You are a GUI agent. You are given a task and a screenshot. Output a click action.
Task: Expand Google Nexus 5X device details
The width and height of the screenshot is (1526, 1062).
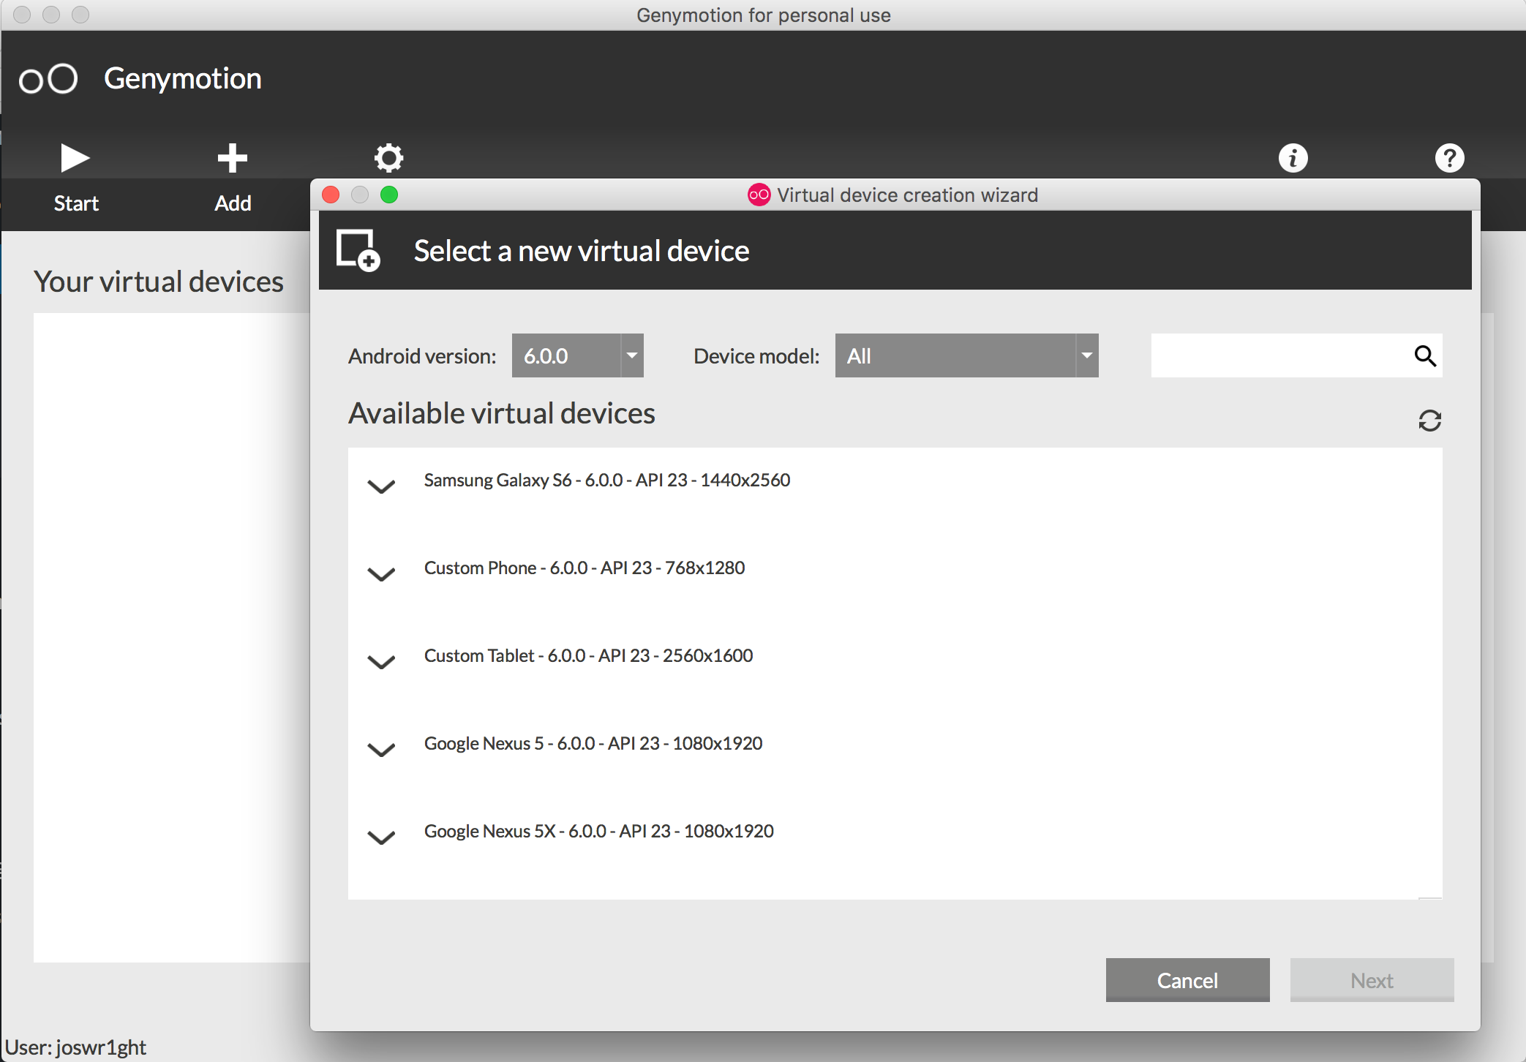click(x=381, y=837)
